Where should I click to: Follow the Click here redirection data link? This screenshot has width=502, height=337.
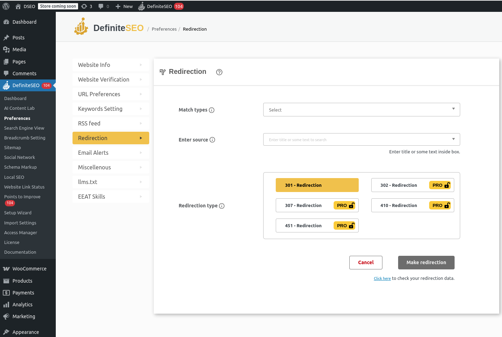point(382,278)
